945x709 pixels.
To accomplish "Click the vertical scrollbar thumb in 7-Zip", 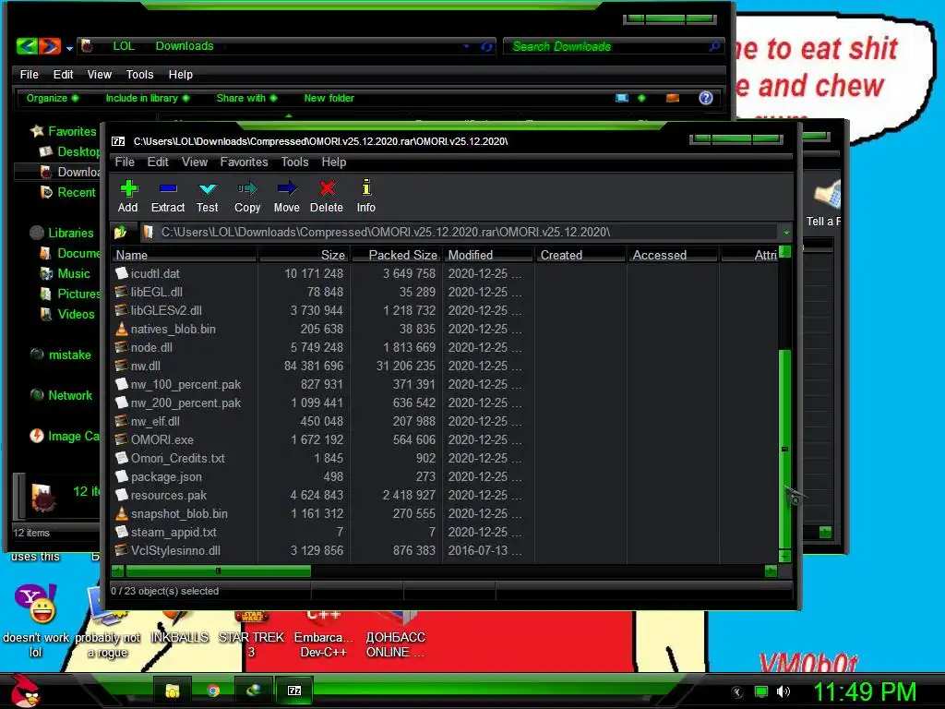I will click(x=784, y=449).
